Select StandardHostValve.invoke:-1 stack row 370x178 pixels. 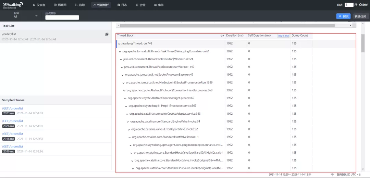[x=236, y=137]
